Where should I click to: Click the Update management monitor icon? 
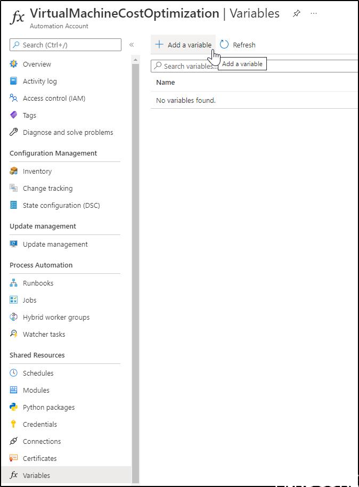click(14, 244)
